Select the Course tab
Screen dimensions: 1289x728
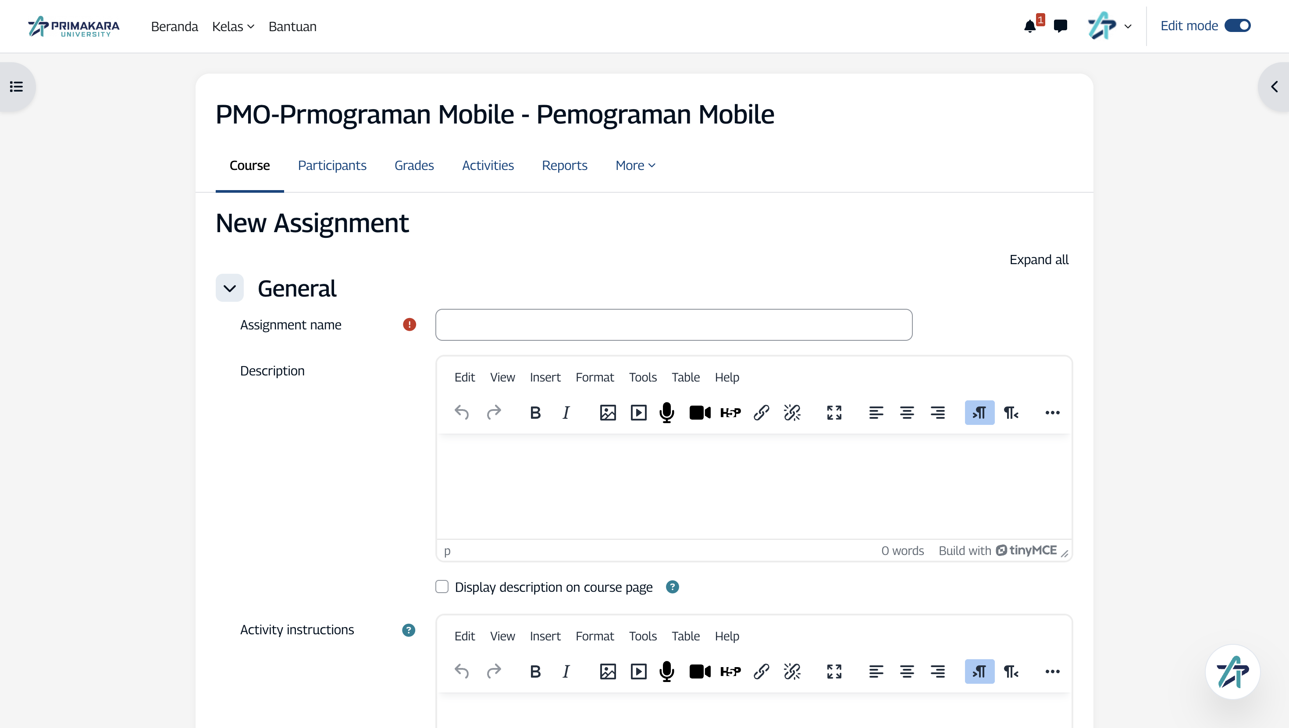249,166
